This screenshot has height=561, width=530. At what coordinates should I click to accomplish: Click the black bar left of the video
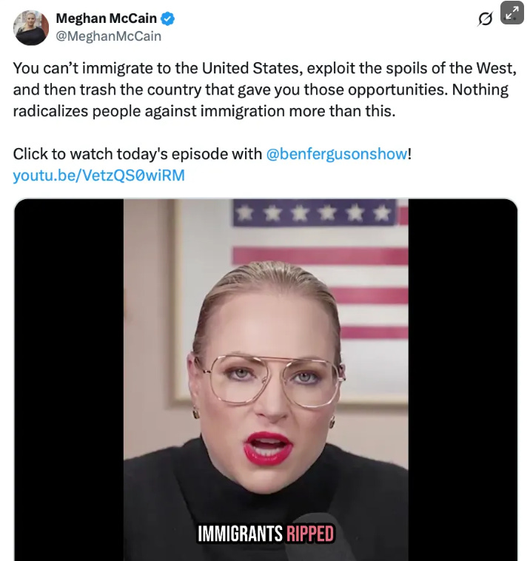click(x=69, y=380)
